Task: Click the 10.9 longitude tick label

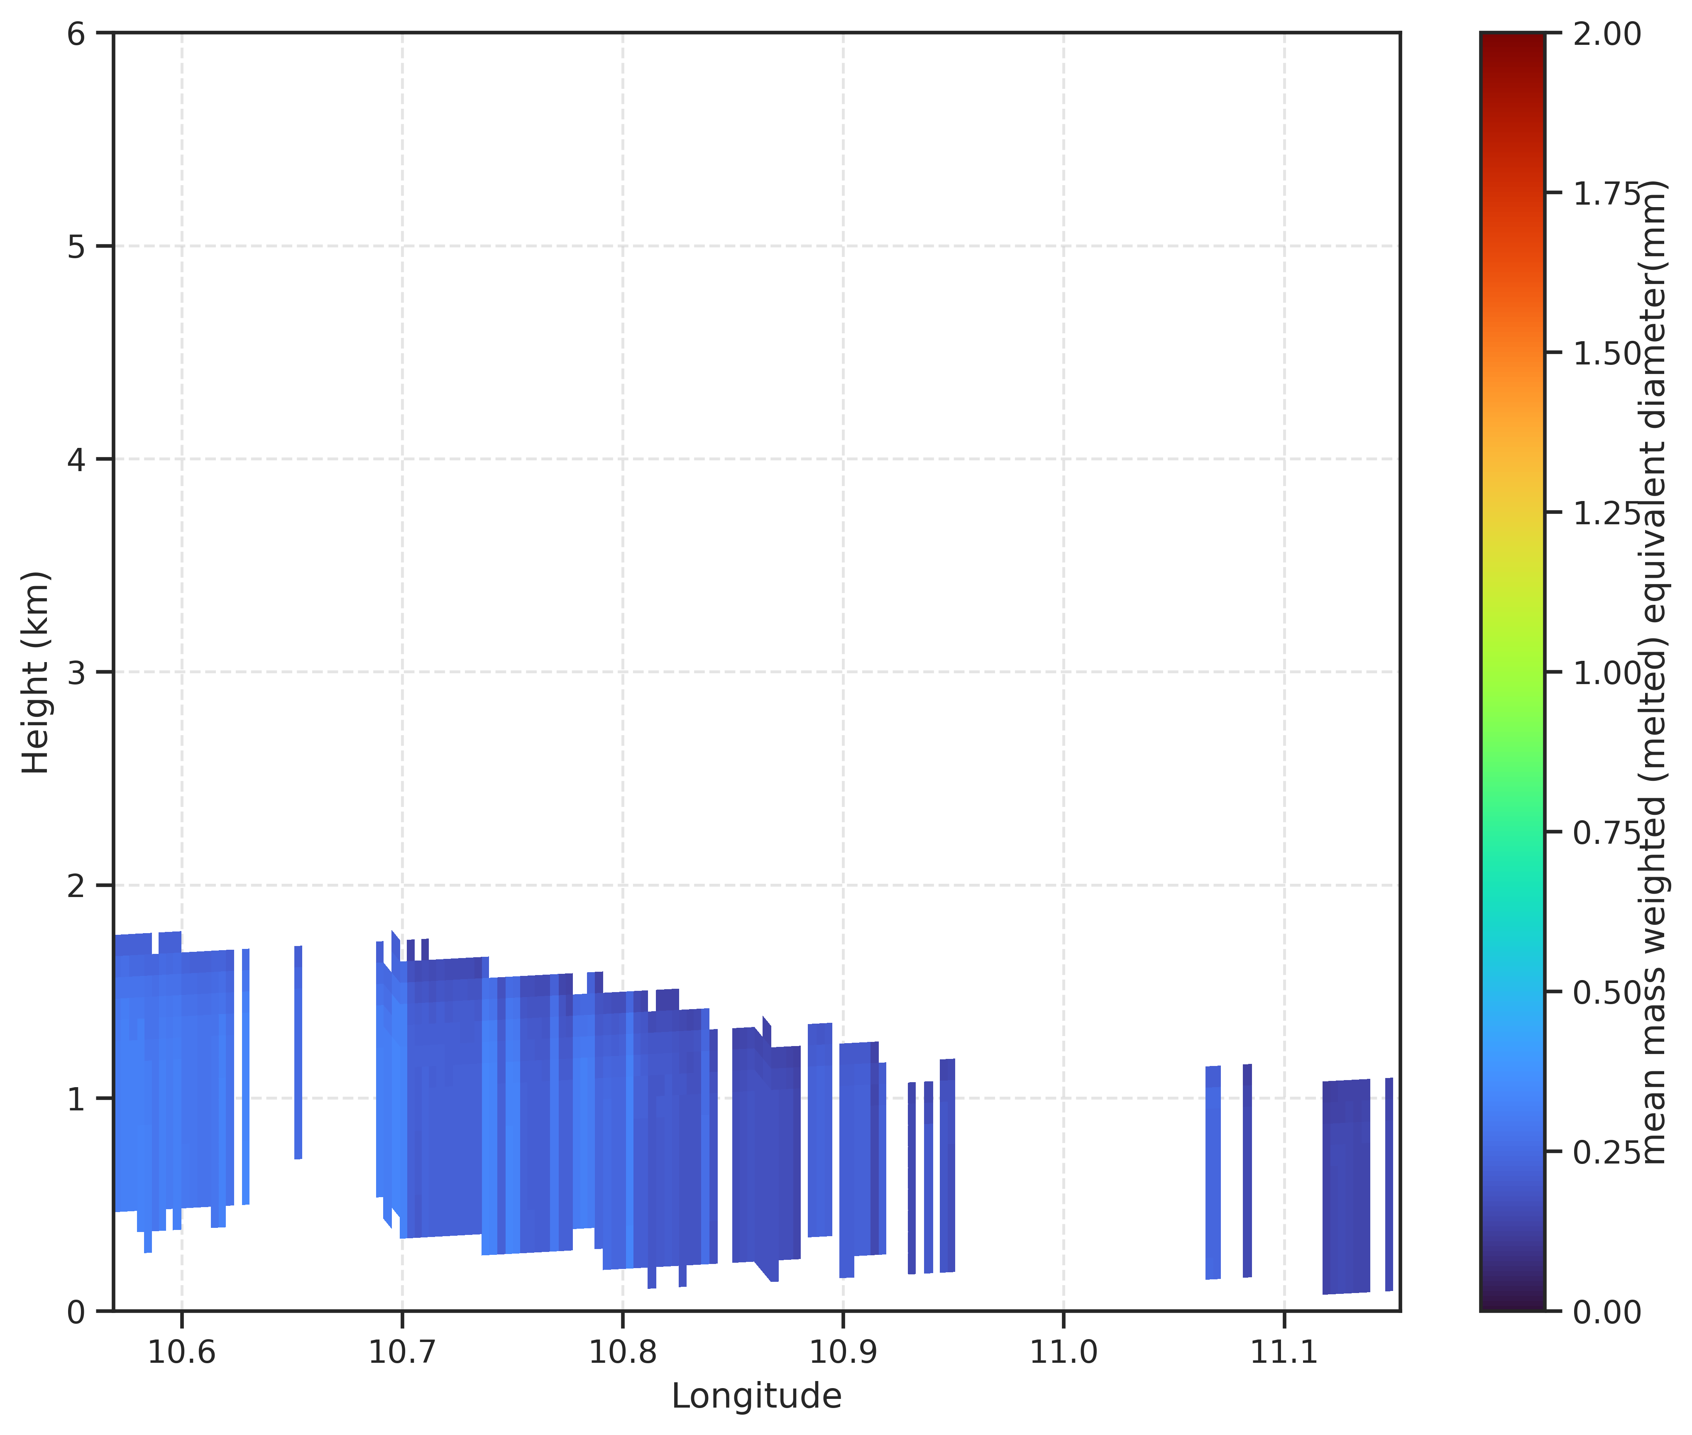Action: point(843,1352)
